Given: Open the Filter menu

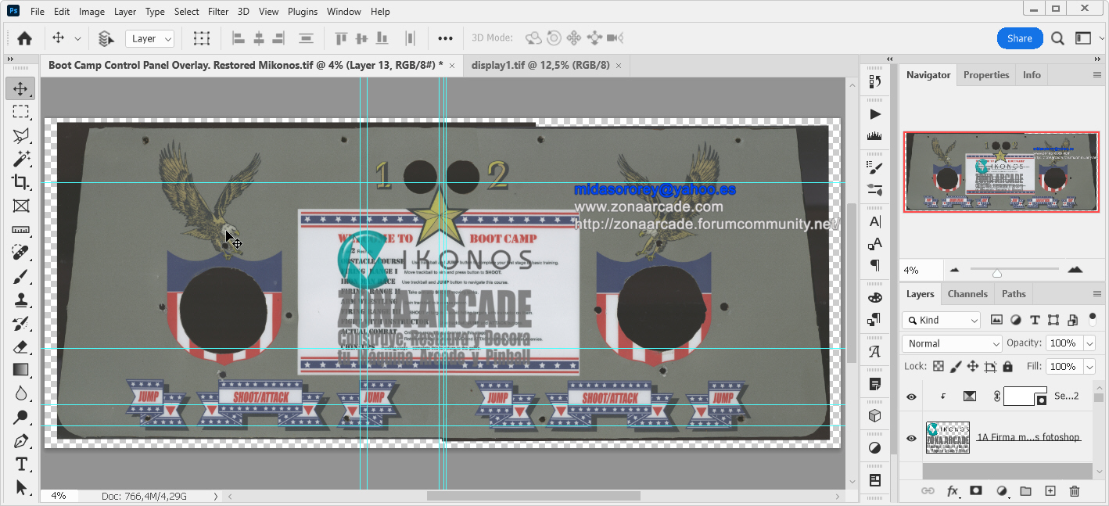Looking at the screenshot, I should coord(217,11).
